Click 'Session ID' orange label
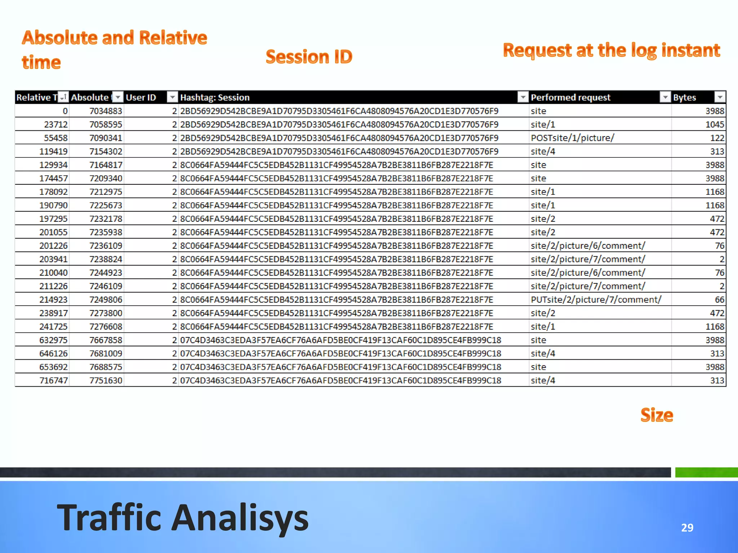The height and width of the screenshot is (553, 738). 309,57
